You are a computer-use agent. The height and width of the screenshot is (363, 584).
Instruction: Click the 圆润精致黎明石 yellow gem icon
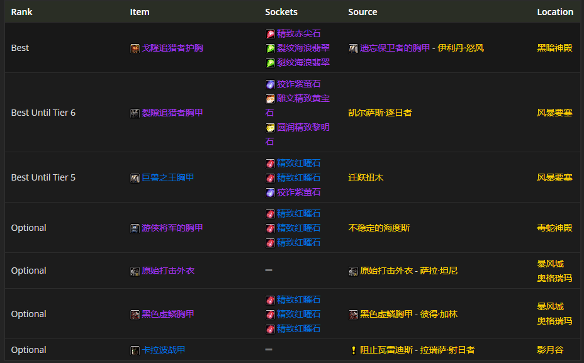coord(270,128)
